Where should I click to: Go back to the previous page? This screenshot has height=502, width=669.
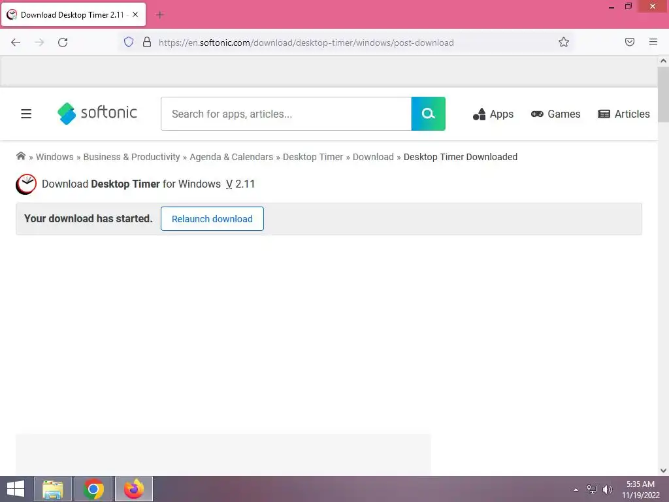point(16,42)
